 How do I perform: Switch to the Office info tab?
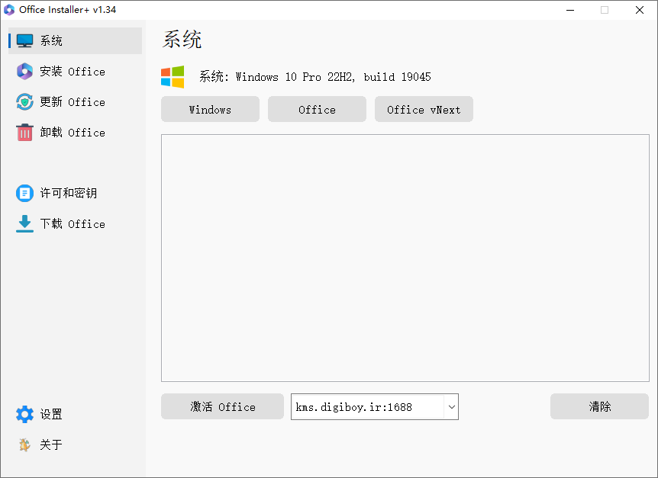click(317, 109)
